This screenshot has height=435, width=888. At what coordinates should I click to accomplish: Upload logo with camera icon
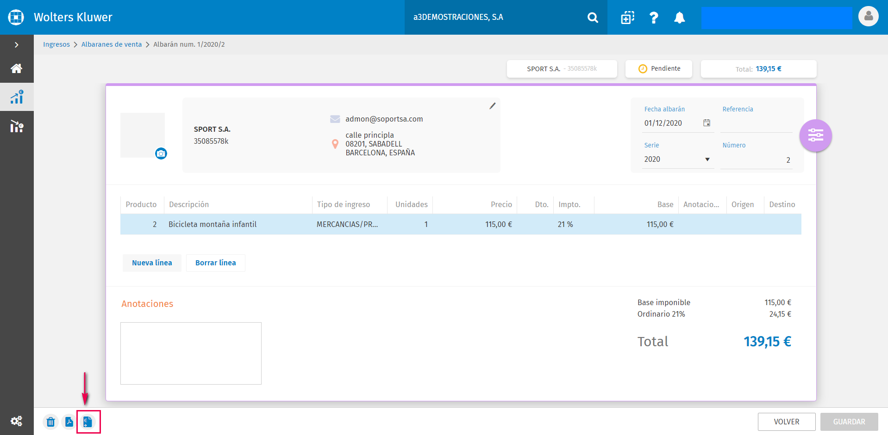161,153
